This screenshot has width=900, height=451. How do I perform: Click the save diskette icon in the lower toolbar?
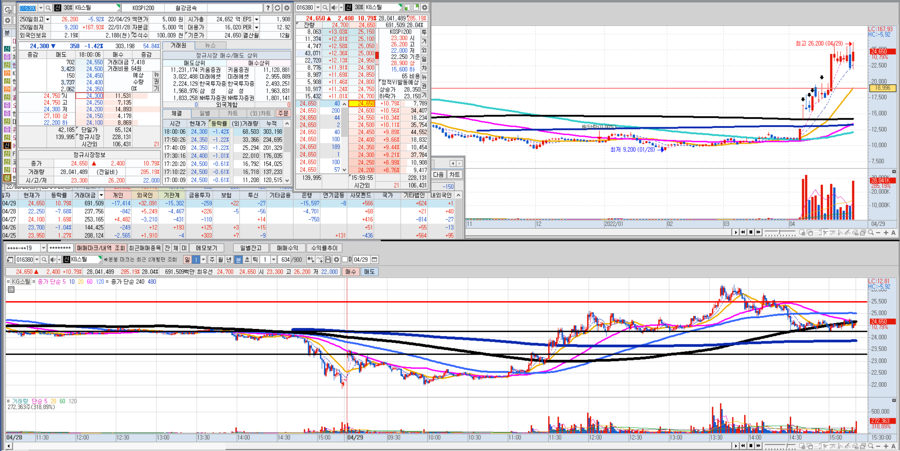coord(328,260)
